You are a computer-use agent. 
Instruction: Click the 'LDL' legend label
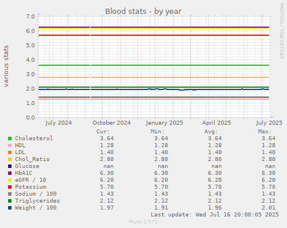pyautogui.click(x=20, y=152)
